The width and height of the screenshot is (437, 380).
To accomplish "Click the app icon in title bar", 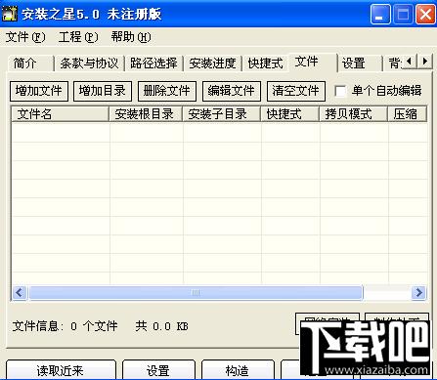I will point(9,14).
